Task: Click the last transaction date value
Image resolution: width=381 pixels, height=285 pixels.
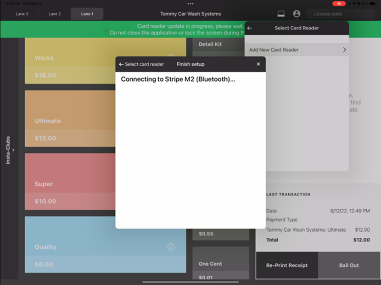Action: (x=350, y=211)
